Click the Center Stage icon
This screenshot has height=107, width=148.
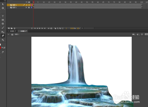pos(142,34)
